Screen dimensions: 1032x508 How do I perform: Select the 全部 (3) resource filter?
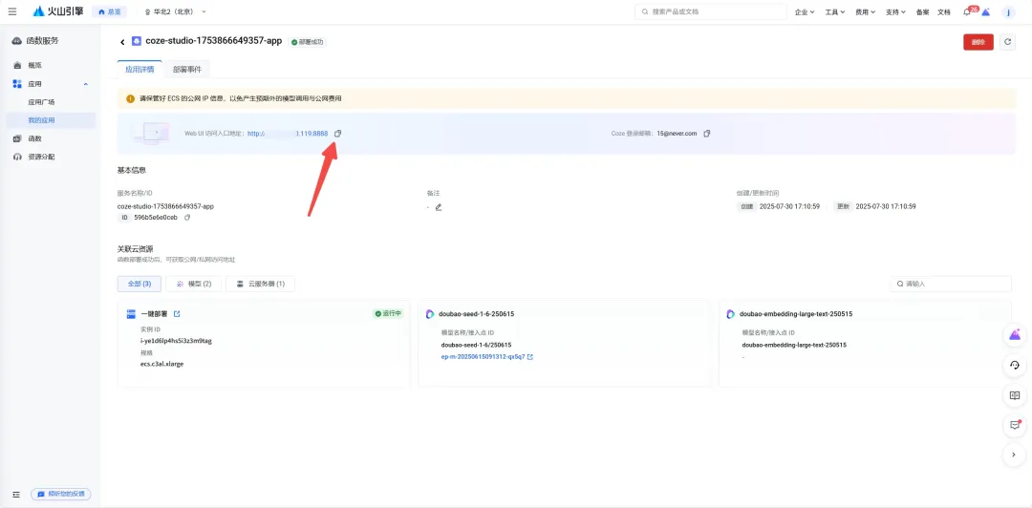pyautogui.click(x=139, y=284)
